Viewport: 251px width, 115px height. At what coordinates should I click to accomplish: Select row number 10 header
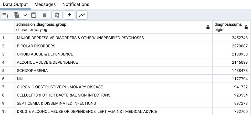pos(7,111)
